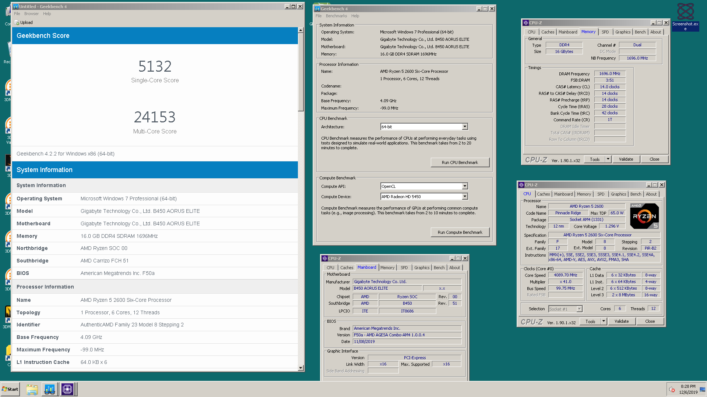Screen dimensions: 707x397
Task: Open Help menu in Untitled Geekbench window
Action: click(x=47, y=14)
